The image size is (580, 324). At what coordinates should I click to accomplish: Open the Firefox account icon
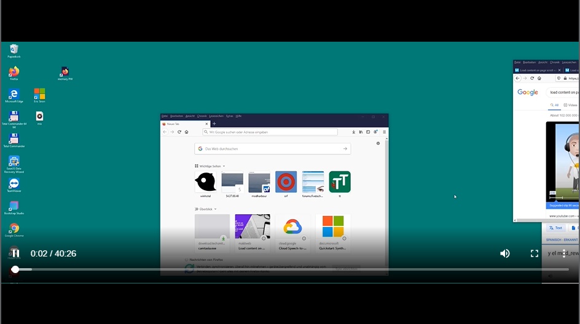[x=375, y=132]
